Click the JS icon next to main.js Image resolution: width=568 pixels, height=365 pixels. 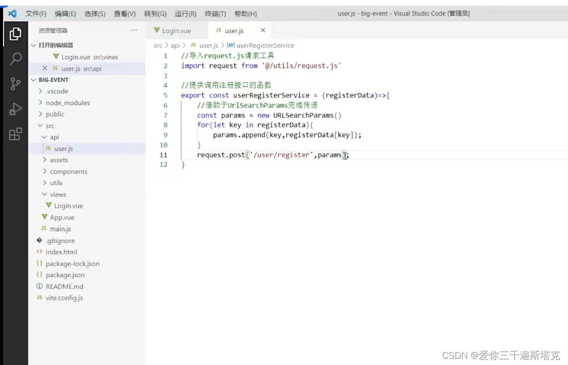[x=44, y=229]
